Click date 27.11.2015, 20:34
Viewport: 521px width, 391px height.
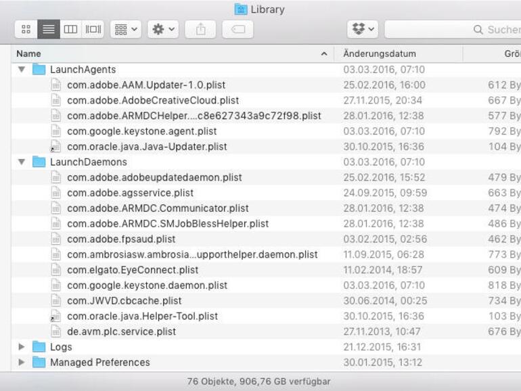pos(383,100)
